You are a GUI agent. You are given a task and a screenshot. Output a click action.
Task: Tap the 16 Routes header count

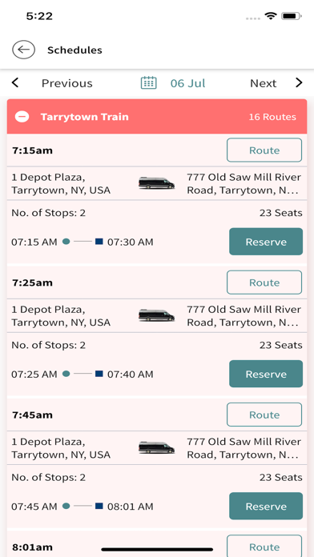tap(272, 117)
